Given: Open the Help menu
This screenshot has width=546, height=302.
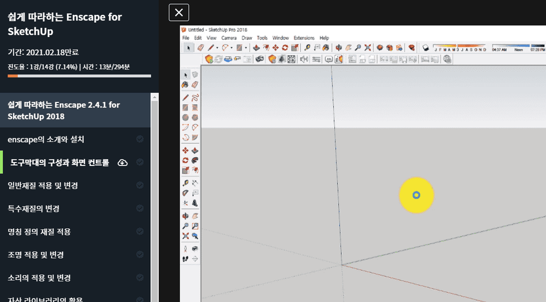Looking at the screenshot, I should tap(324, 38).
